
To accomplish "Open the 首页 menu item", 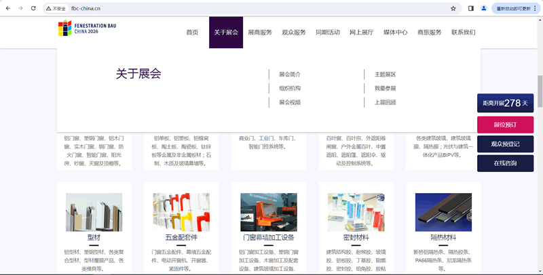I will coord(192,33).
